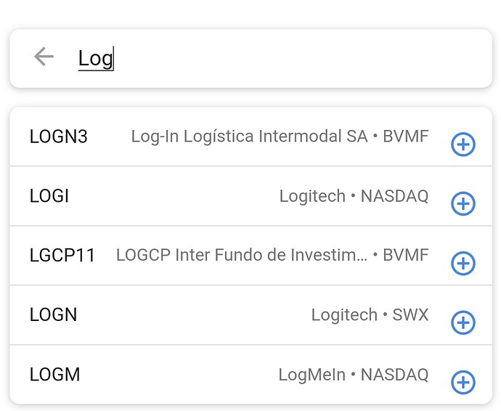Click the back arrow in search bar
Image resolution: width=501 pixels, height=411 pixels.
point(44,57)
